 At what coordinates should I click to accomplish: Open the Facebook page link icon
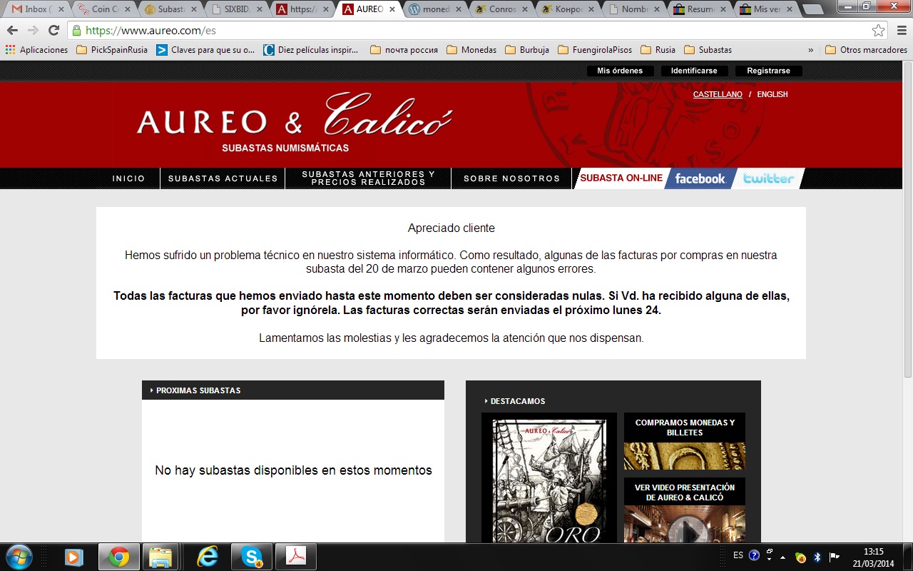point(700,178)
